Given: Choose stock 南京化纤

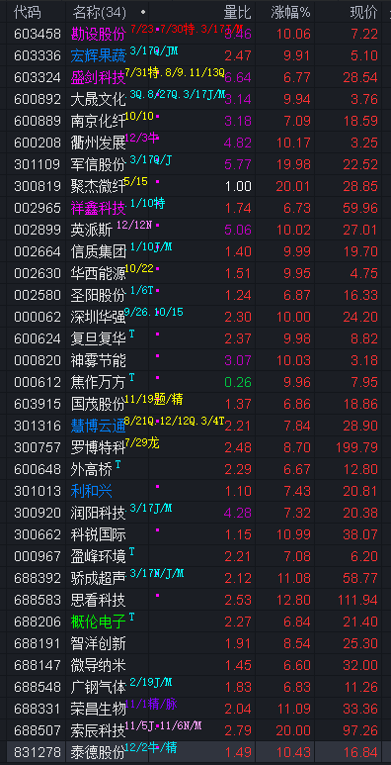Looking at the screenshot, I should tap(99, 121).
